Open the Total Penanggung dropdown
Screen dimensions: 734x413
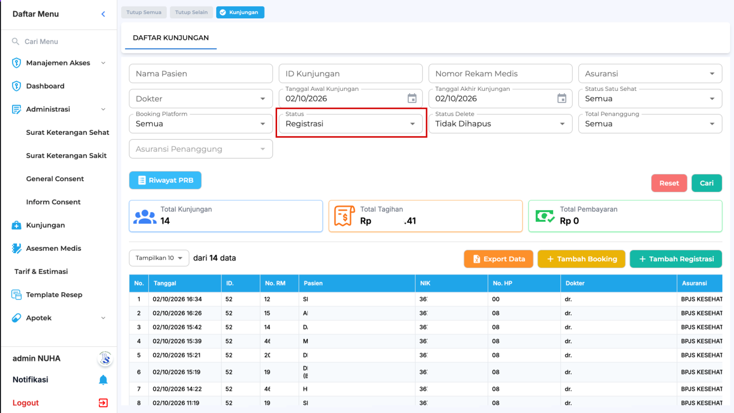coord(650,124)
